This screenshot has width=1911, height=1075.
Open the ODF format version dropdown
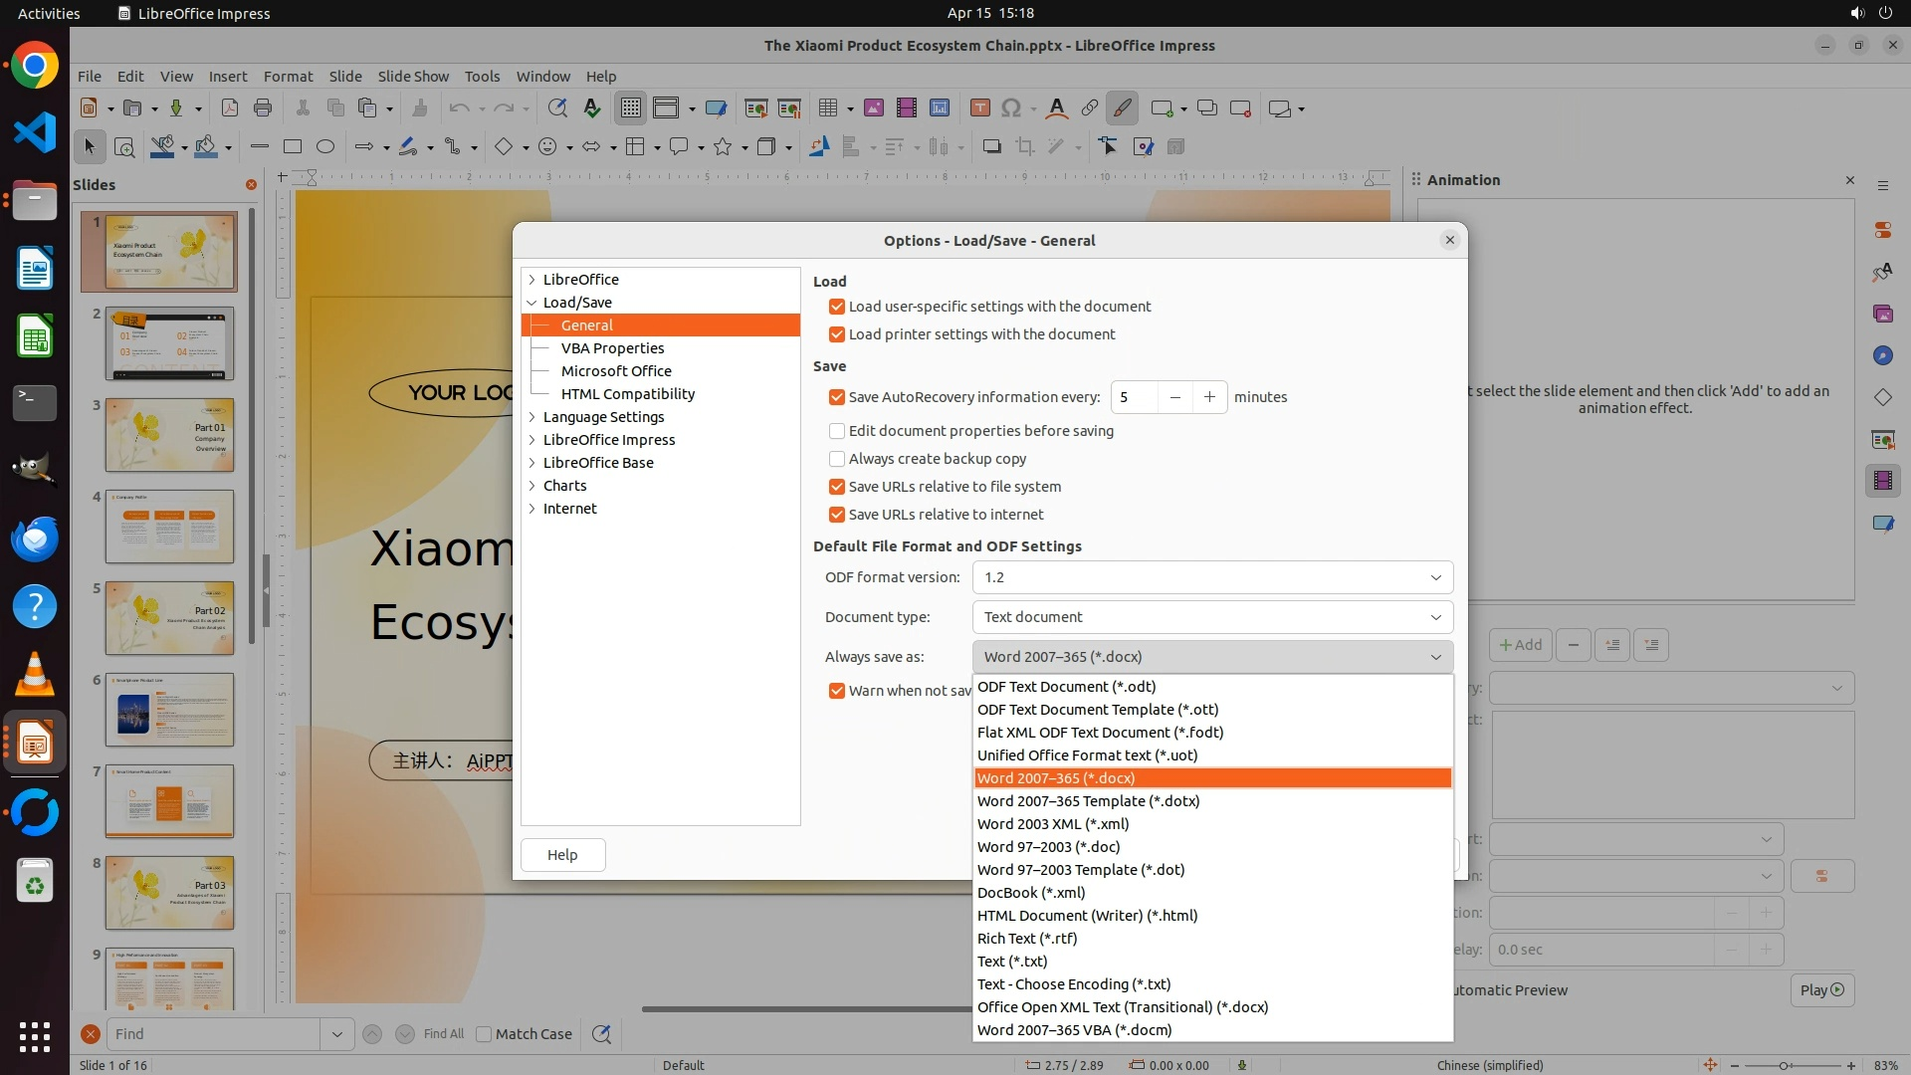[1211, 577]
